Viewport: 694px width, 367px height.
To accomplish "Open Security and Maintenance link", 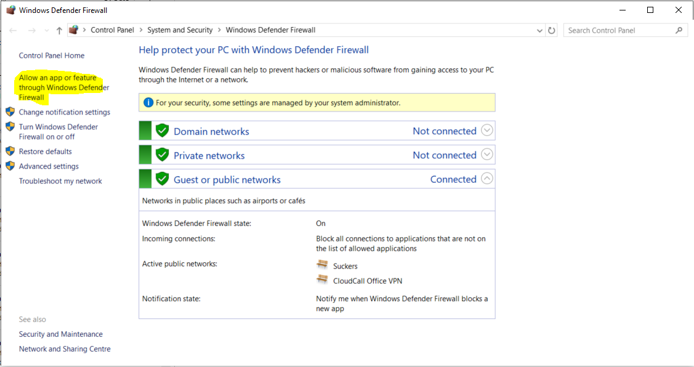I will [60, 334].
